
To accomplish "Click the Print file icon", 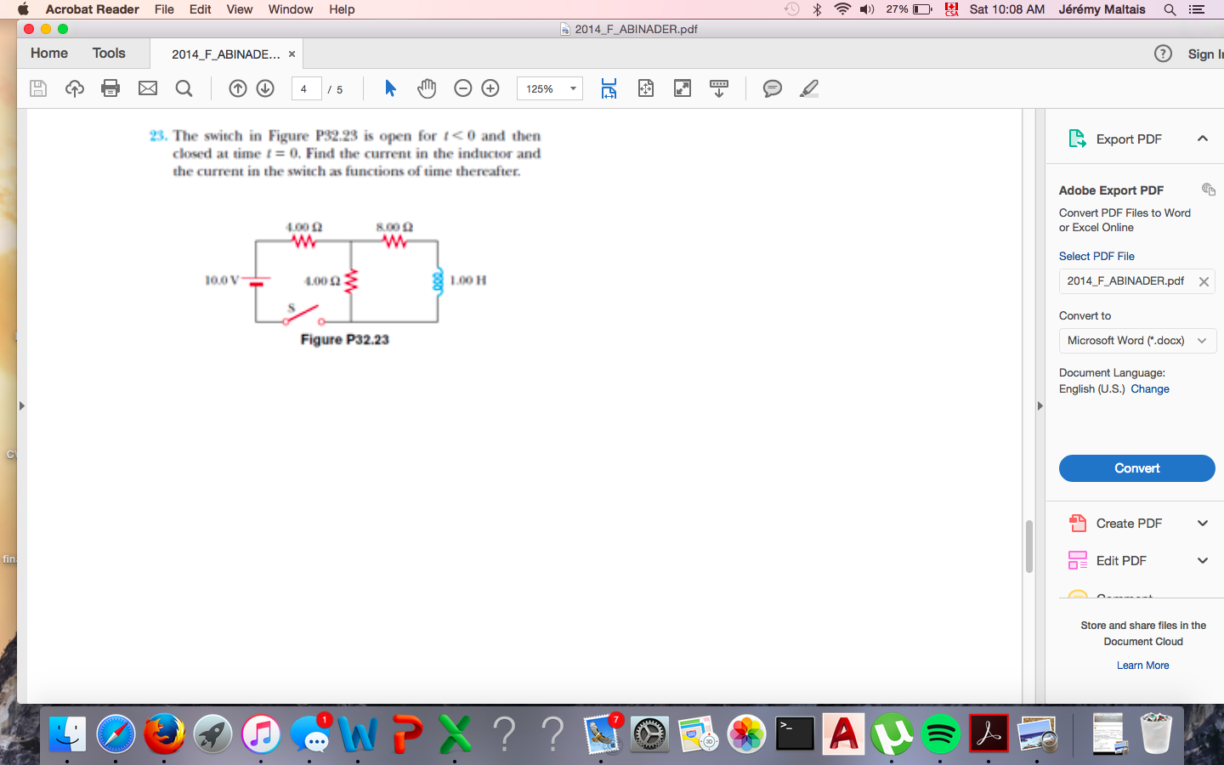I will (x=110, y=88).
